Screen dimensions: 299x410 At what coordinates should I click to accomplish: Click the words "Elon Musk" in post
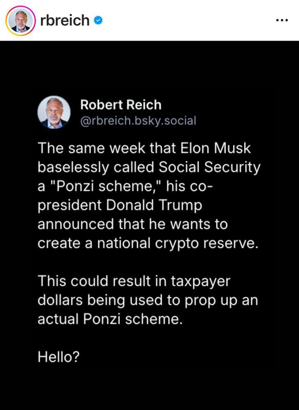(x=216, y=148)
